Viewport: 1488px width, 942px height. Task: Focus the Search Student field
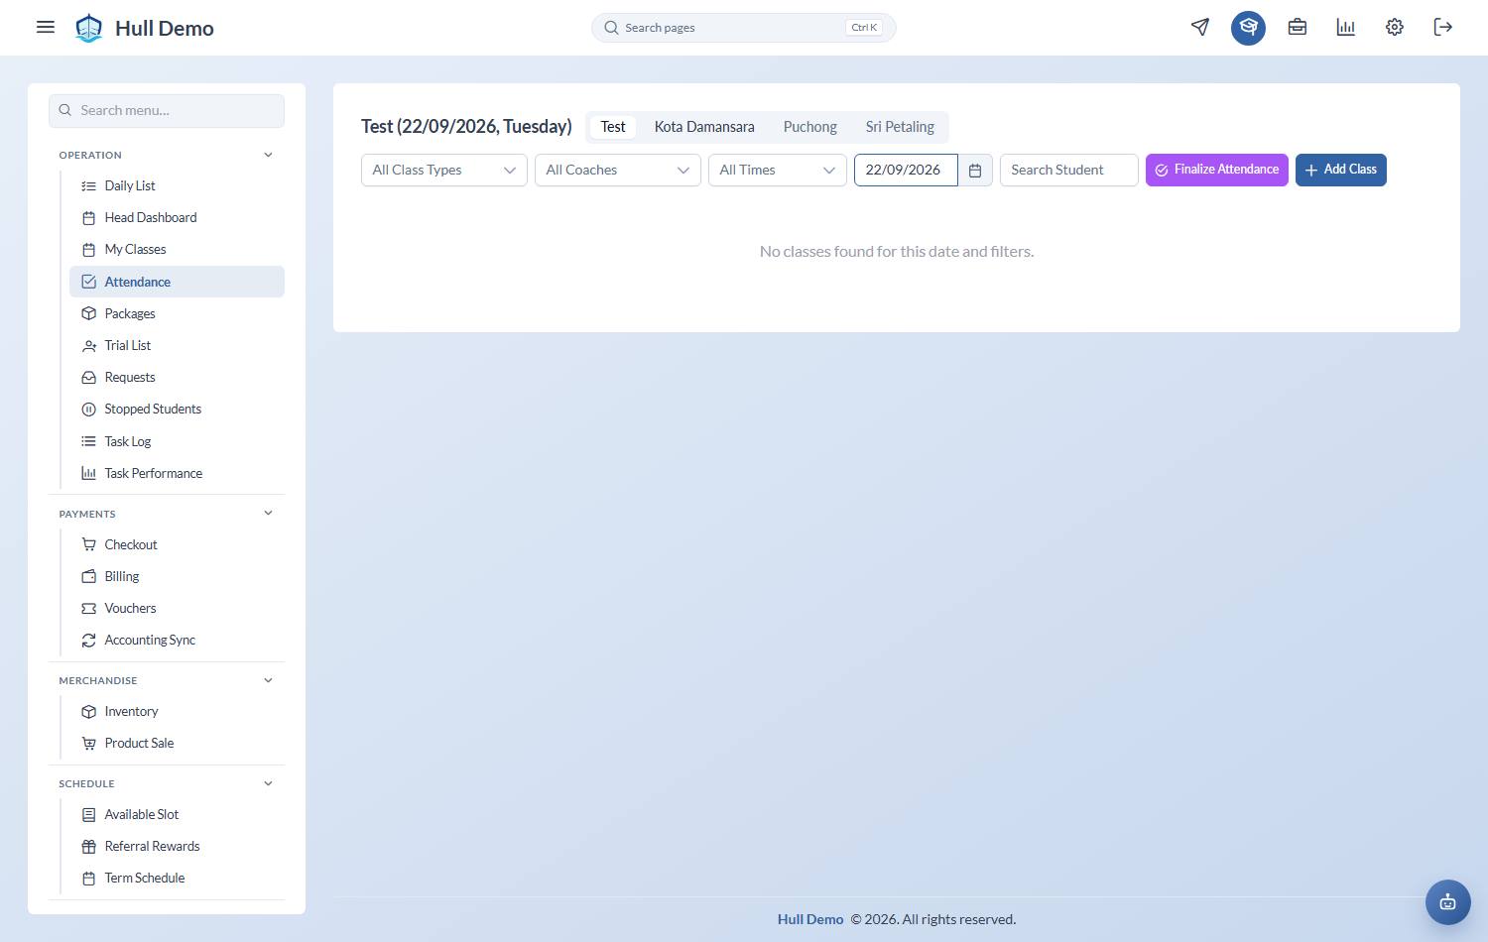(x=1069, y=171)
